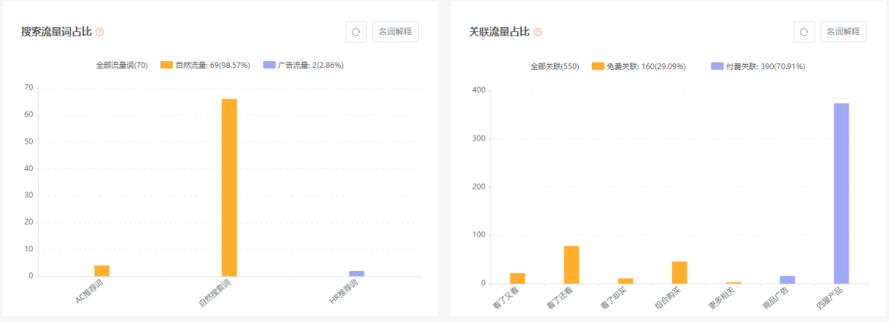This screenshot has width=889, height=322.
Task: Select the 商品广告 bar
Action: [x=788, y=279]
